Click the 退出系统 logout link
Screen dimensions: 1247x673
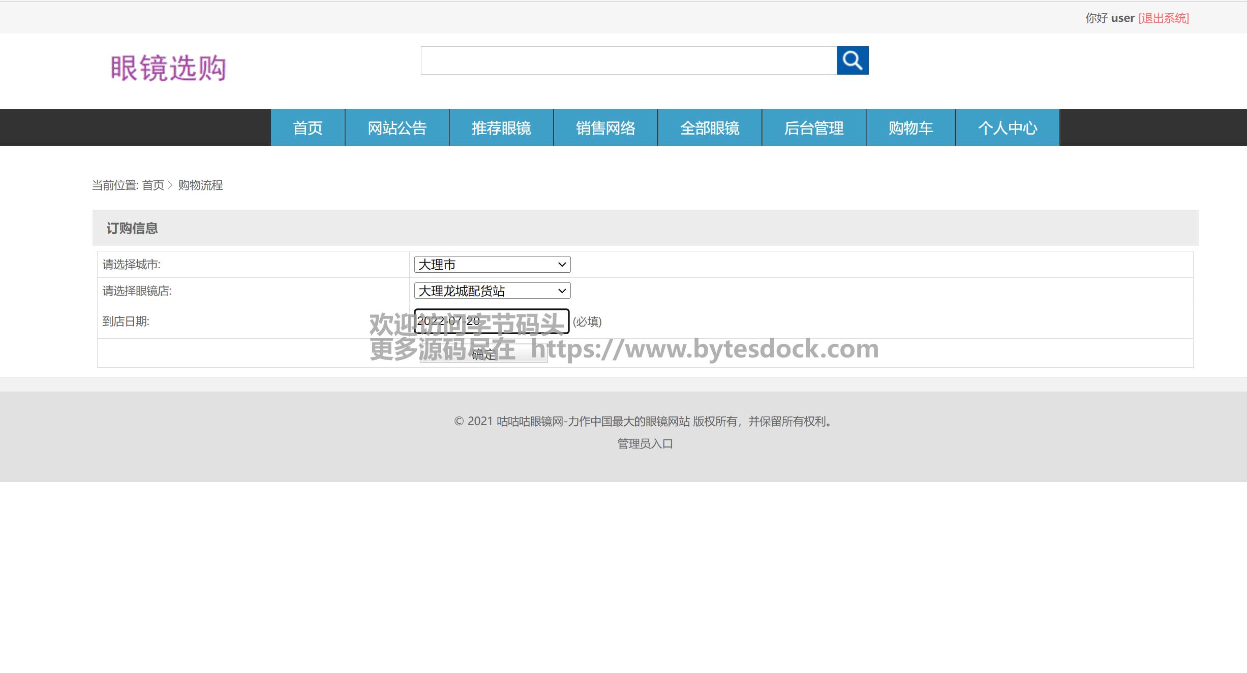click(x=1164, y=18)
